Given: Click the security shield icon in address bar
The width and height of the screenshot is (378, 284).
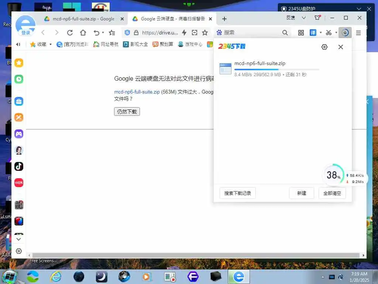Looking at the screenshot, I should point(127,33).
